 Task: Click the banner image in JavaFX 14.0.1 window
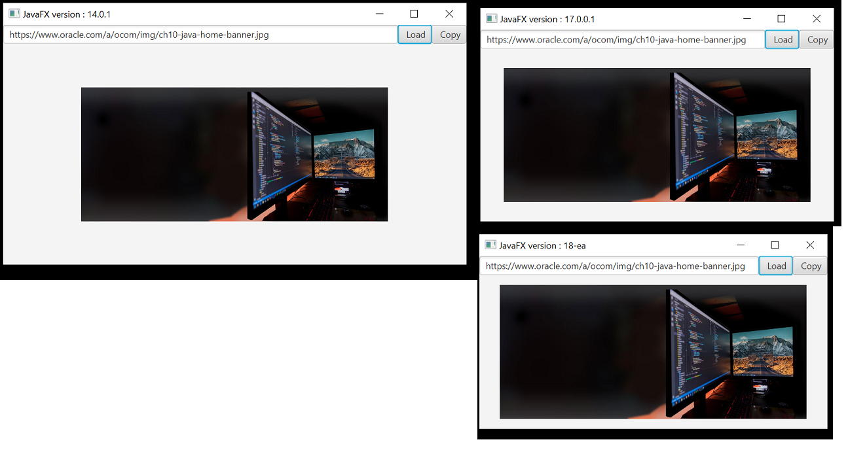(234, 154)
